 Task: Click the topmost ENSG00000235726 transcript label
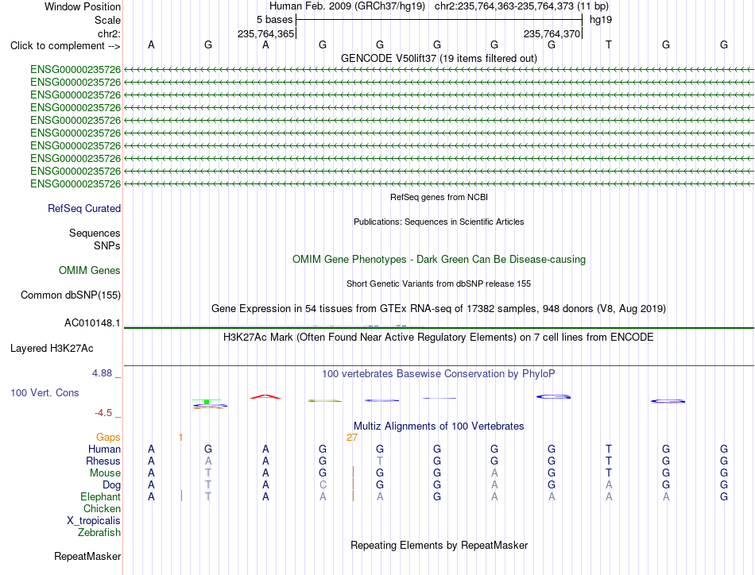pyautogui.click(x=75, y=70)
